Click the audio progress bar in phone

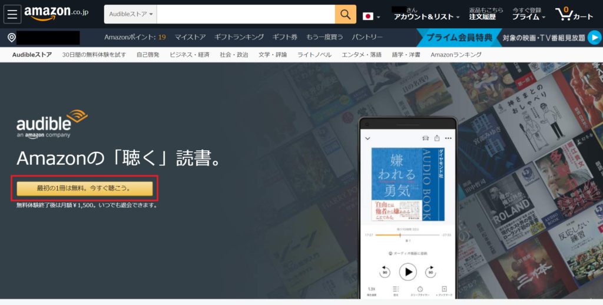[x=407, y=234]
